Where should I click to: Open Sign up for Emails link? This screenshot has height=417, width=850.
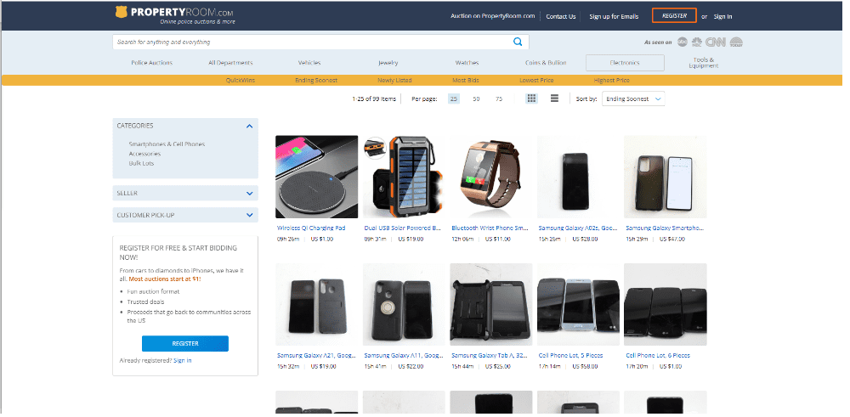tap(614, 16)
